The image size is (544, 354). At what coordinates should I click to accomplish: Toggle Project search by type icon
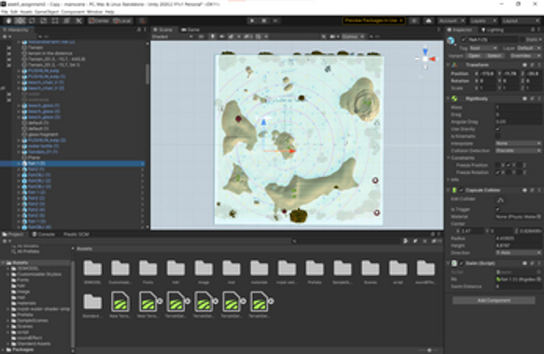click(x=406, y=240)
